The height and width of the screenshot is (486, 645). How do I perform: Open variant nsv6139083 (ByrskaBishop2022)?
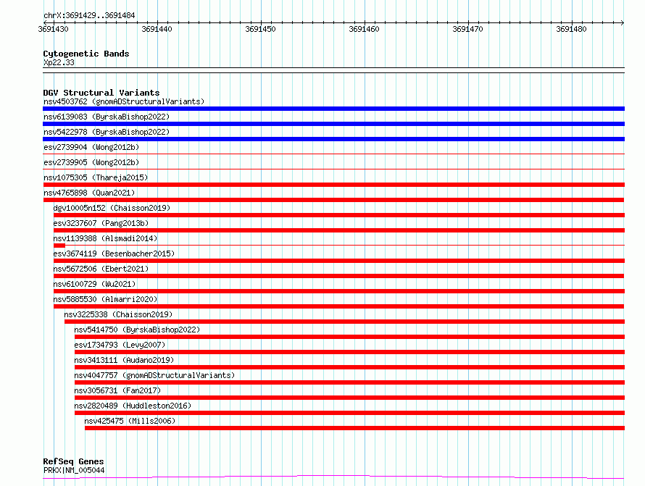(x=107, y=117)
